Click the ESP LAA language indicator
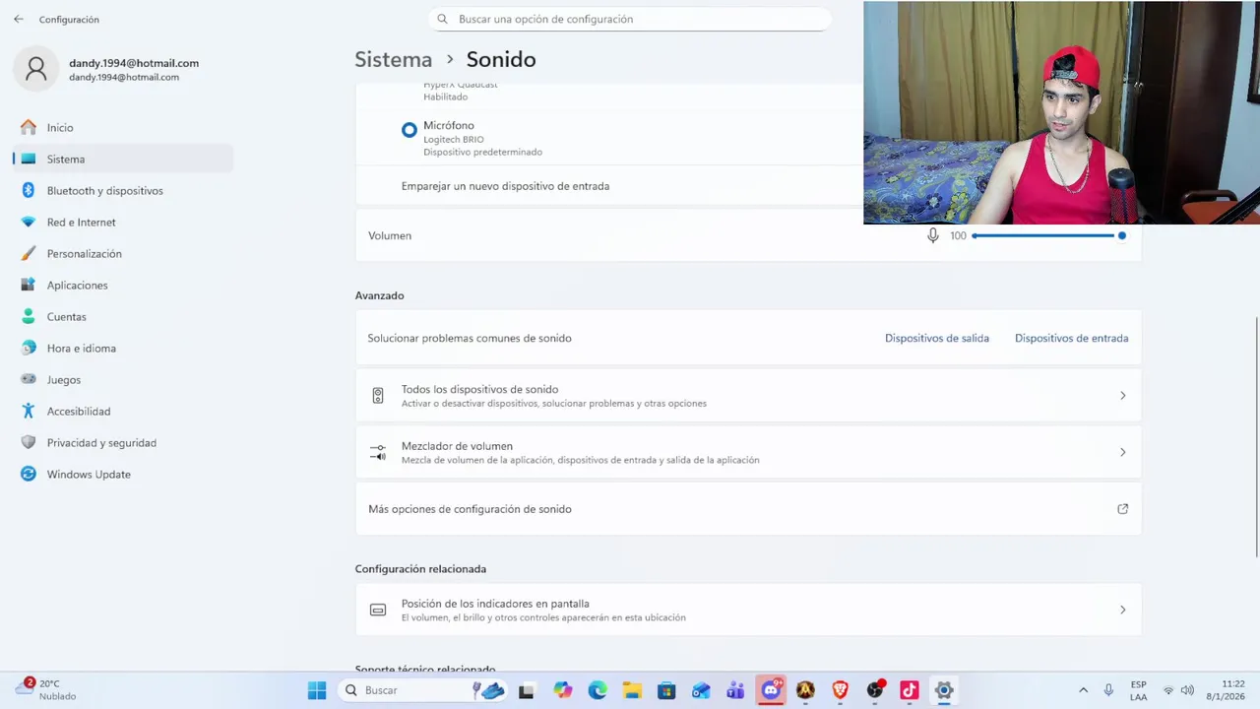The image size is (1260, 709). click(1139, 691)
